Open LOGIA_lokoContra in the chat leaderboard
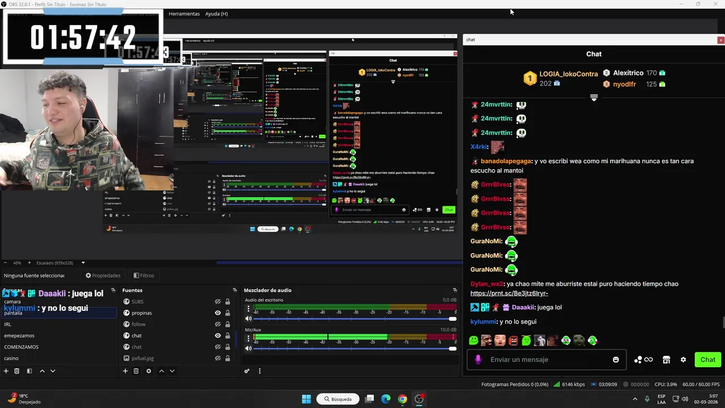The image size is (725, 408). [x=569, y=74]
